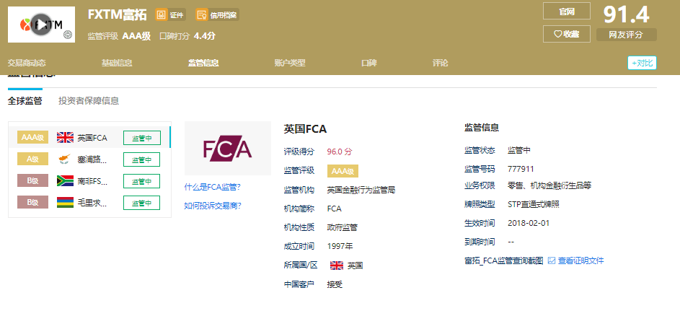Click the 证件 certificate badge icon

point(162,14)
